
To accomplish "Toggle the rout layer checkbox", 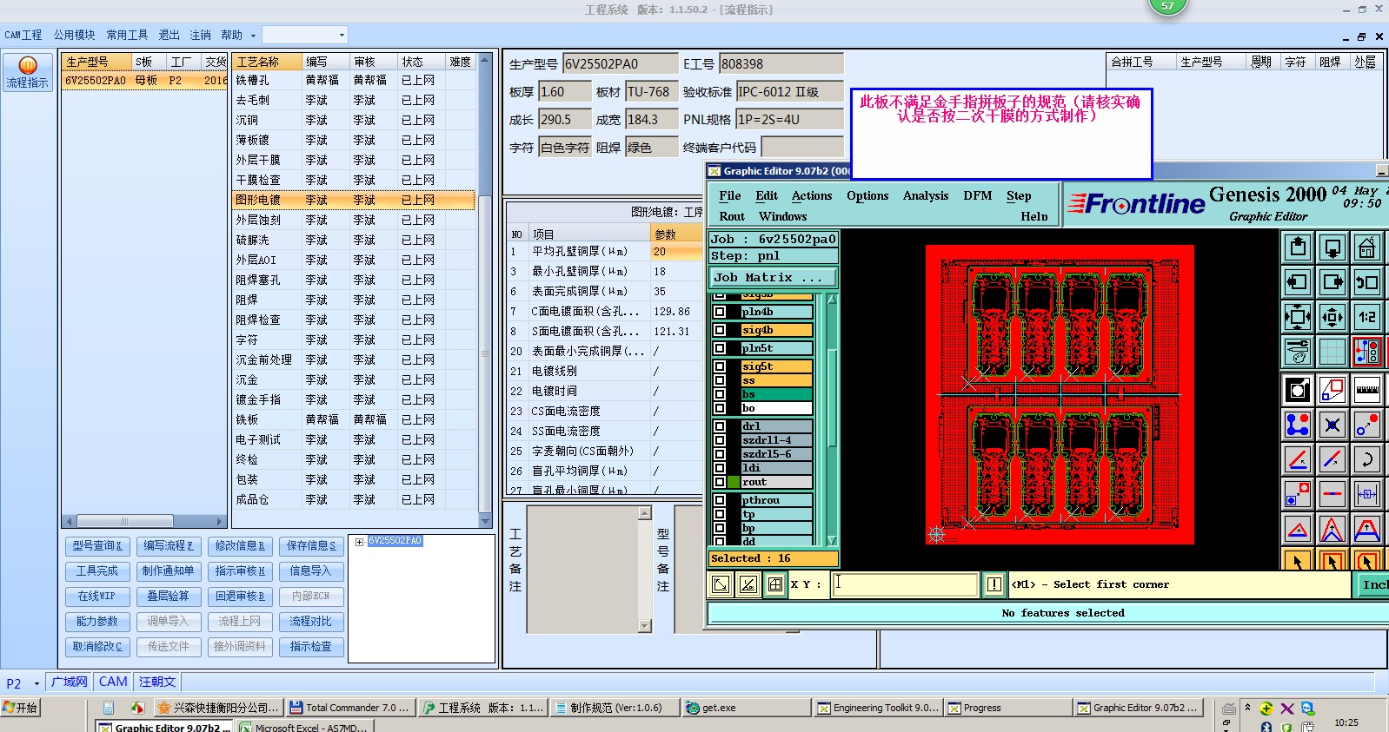I will pos(720,482).
